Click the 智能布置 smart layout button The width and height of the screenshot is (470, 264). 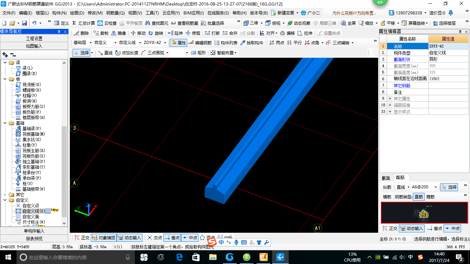click(x=224, y=53)
